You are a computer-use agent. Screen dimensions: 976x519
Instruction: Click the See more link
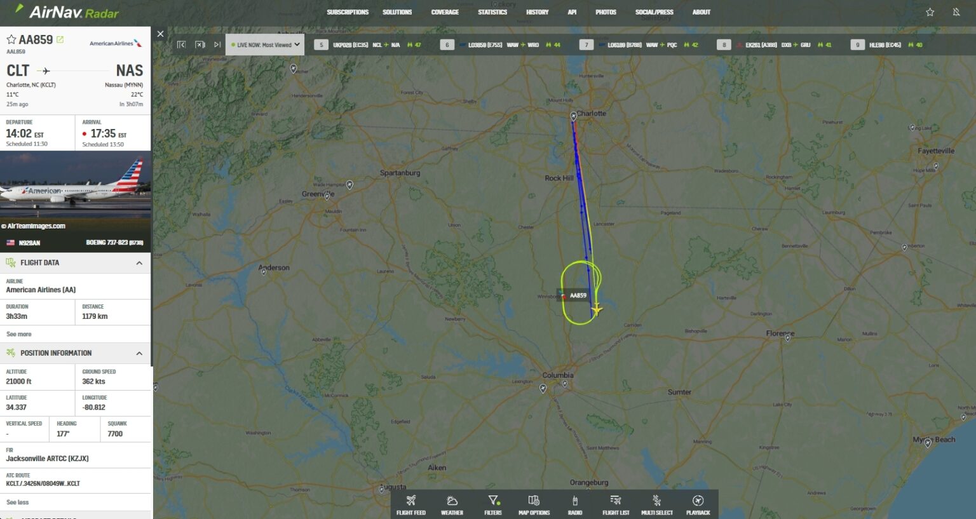pos(19,334)
